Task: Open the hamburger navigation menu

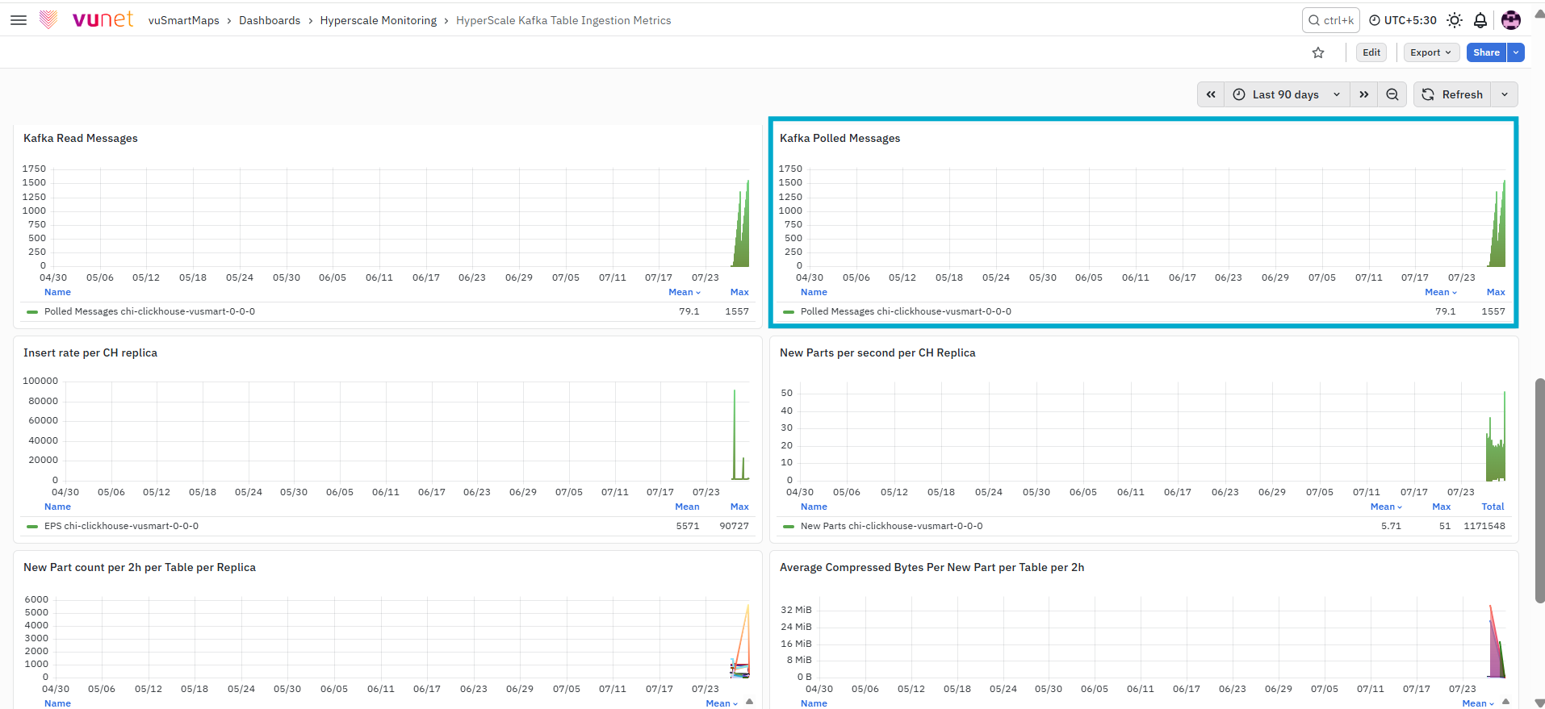Action: (19, 20)
